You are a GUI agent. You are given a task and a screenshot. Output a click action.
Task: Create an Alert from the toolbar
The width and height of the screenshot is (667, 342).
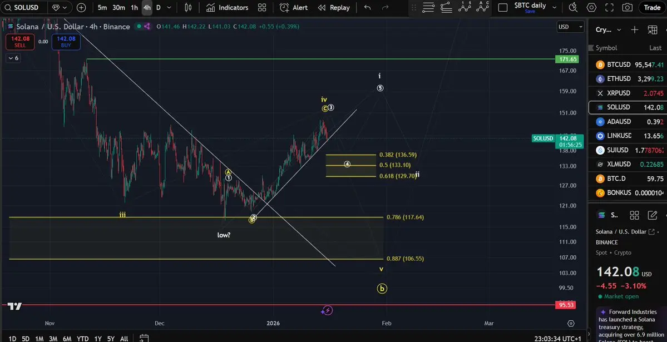[x=294, y=8]
